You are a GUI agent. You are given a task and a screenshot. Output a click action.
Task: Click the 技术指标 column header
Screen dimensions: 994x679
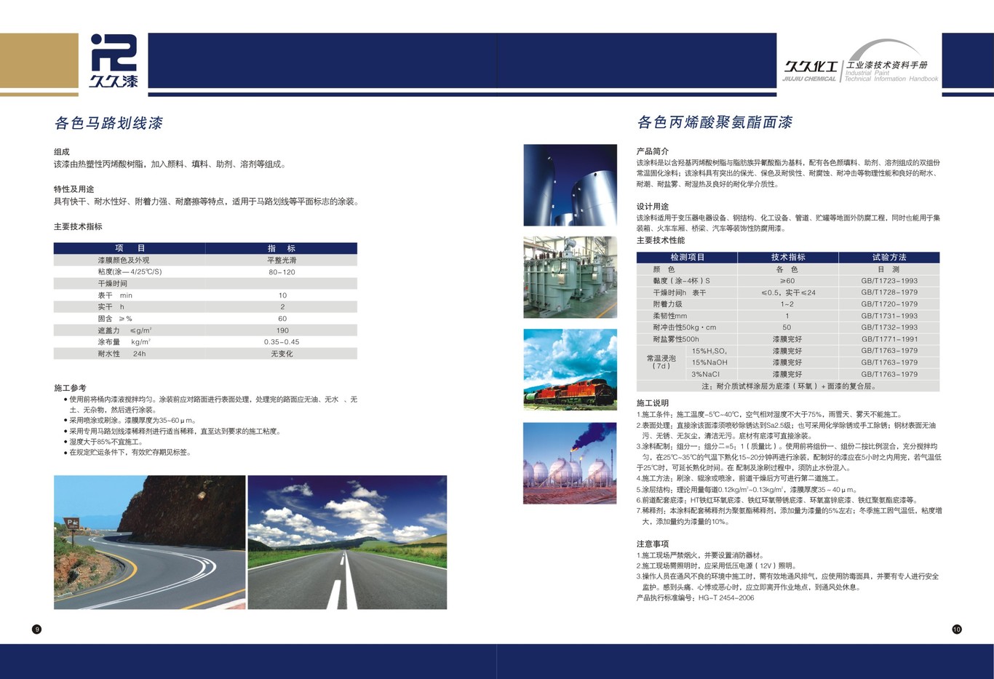tap(788, 257)
